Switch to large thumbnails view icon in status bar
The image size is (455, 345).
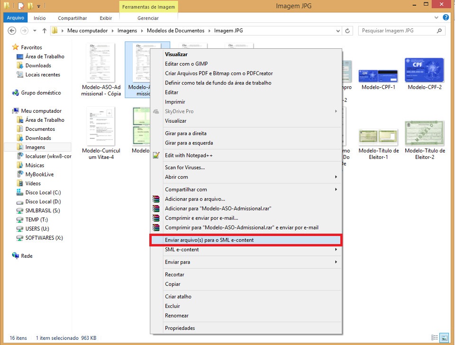(x=444, y=338)
